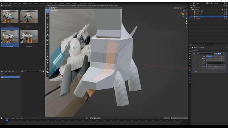Screen dimensions: 228x128
Task: Toggle the Bisect X button
Action: coord(209,58)
